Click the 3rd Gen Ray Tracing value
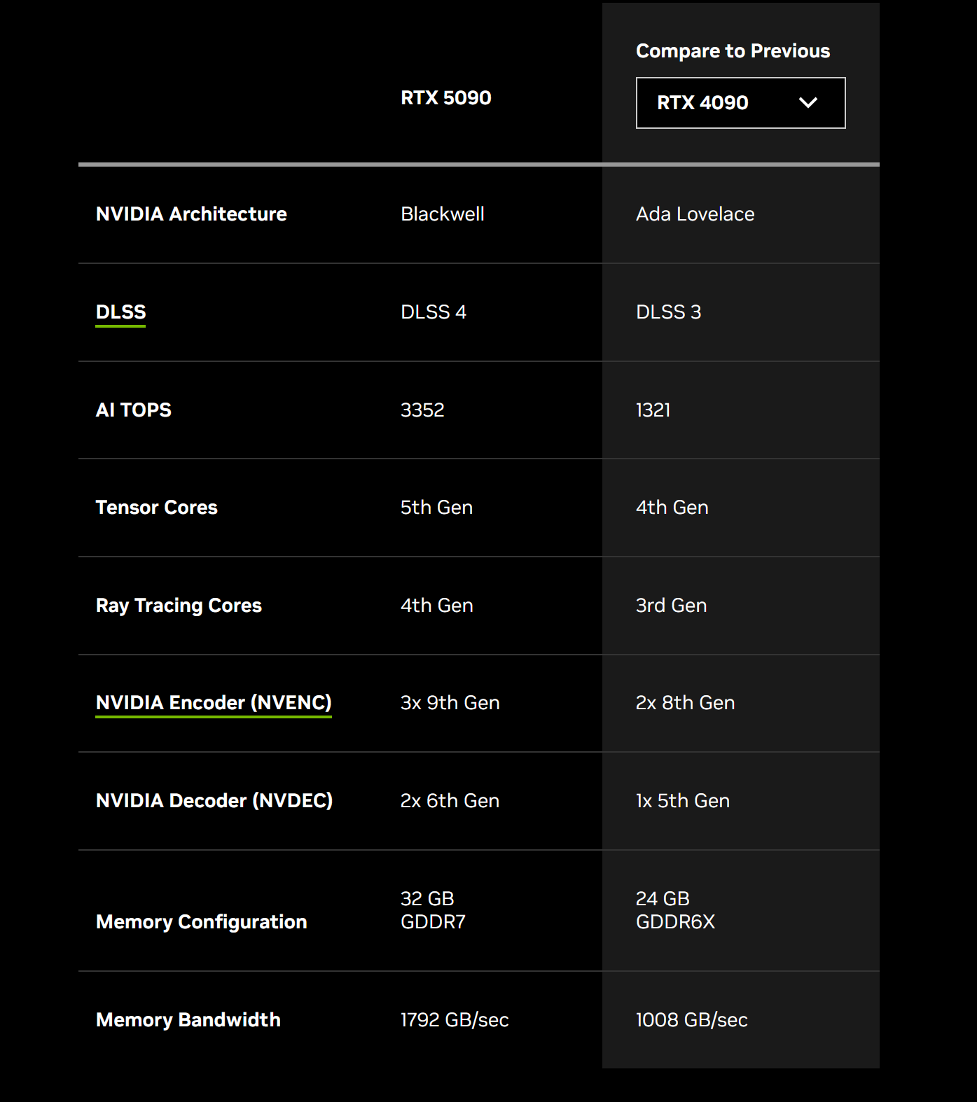This screenshot has width=977, height=1102. pos(672,606)
